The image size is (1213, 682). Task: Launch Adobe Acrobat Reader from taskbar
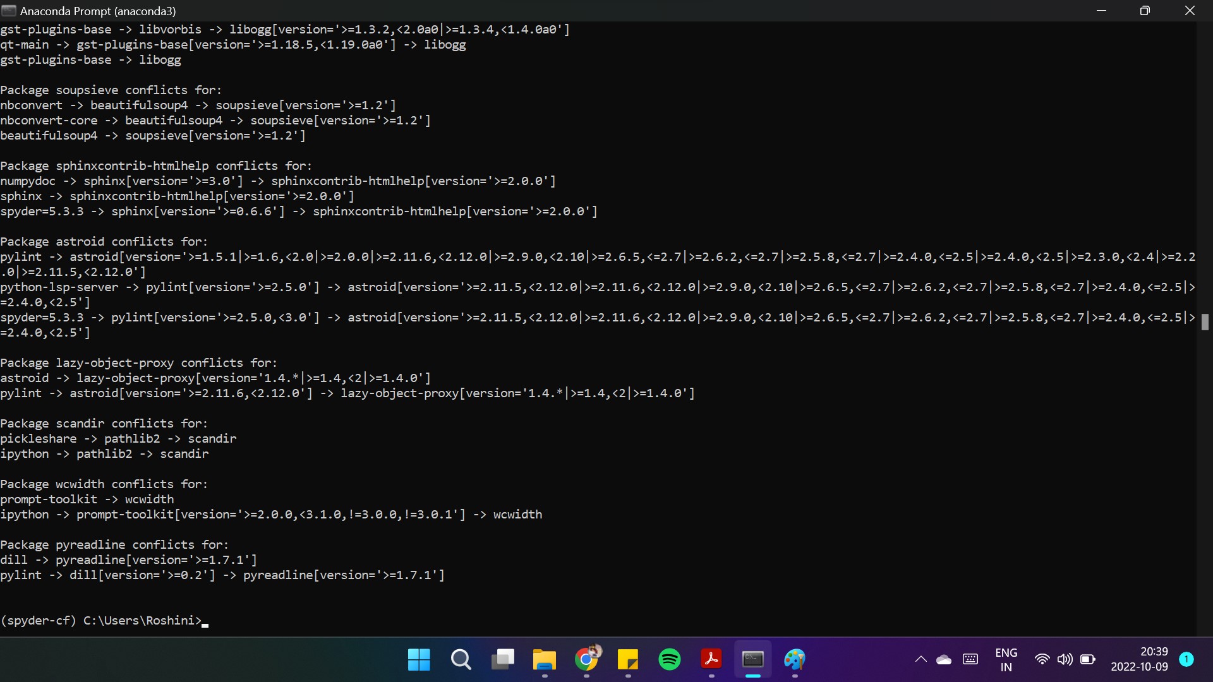[x=711, y=659]
